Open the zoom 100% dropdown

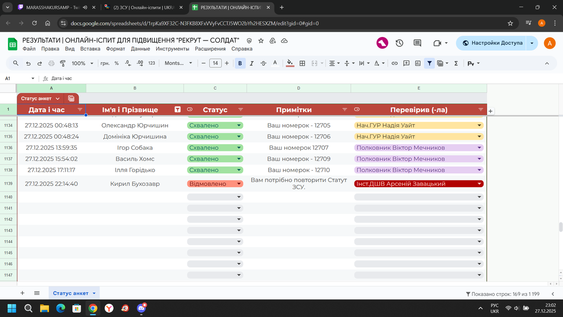click(x=82, y=63)
